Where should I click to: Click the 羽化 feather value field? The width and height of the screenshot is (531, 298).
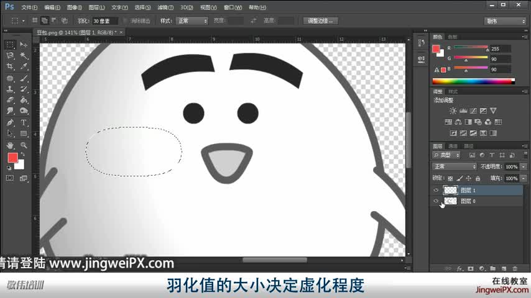(x=104, y=20)
